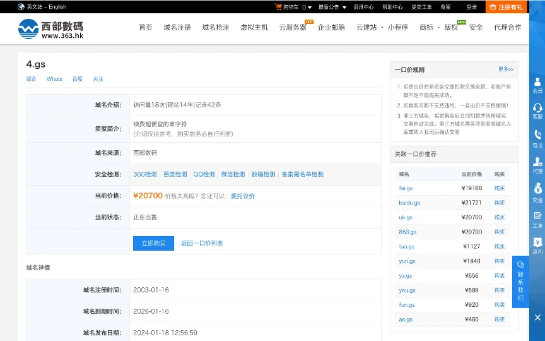Run the QQ检测 safety check
The height and width of the screenshot is (341, 545).
[x=204, y=174]
